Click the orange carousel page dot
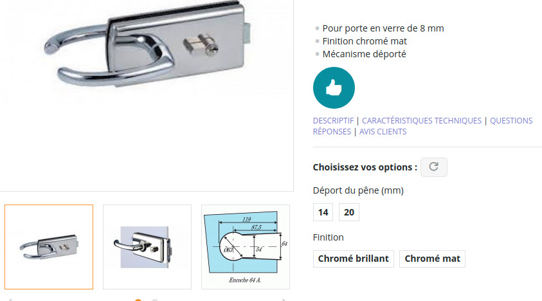542x301 pixels. coord(138,300)
